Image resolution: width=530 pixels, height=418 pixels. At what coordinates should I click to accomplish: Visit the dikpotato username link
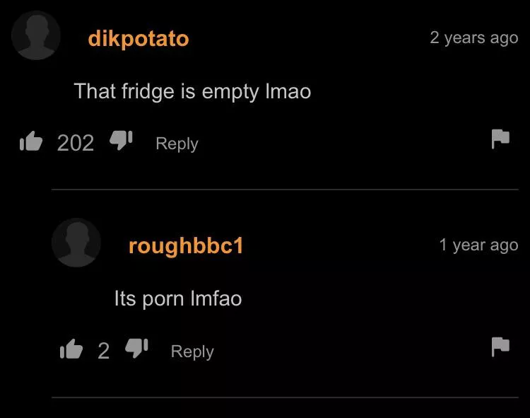click(x=139, y=39)
